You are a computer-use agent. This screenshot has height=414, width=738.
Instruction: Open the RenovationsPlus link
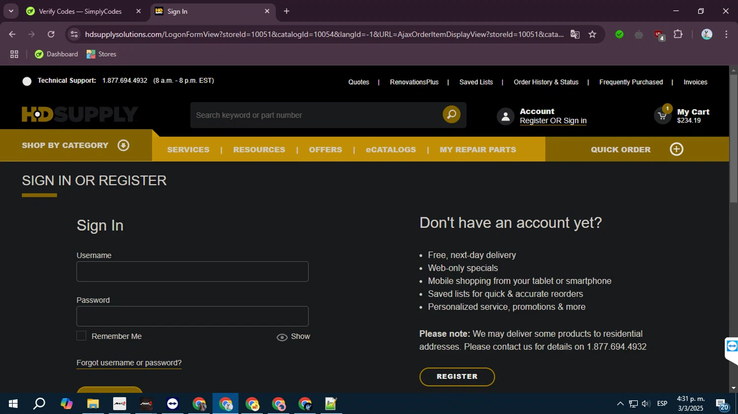click(414, 82)
